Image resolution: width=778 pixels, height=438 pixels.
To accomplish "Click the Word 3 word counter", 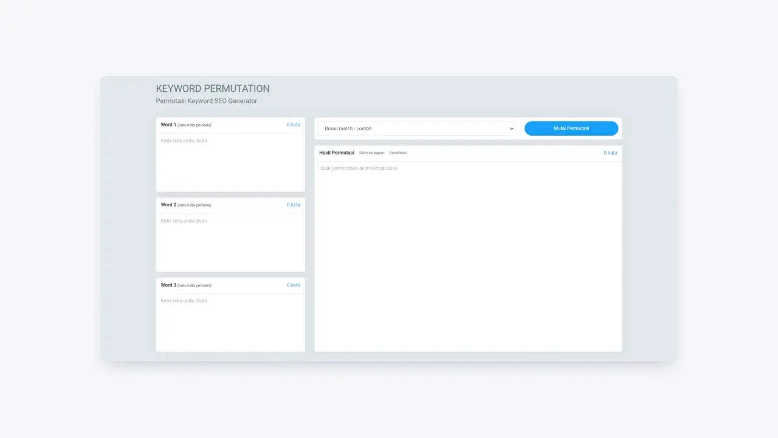I will [x=293, y=285].
